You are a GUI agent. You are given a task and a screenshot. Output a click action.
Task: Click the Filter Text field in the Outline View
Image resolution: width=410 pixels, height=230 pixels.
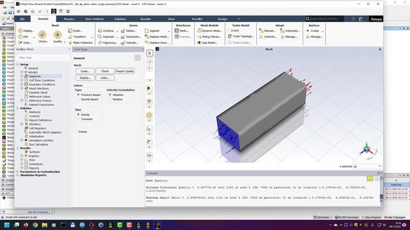[43, 57]
